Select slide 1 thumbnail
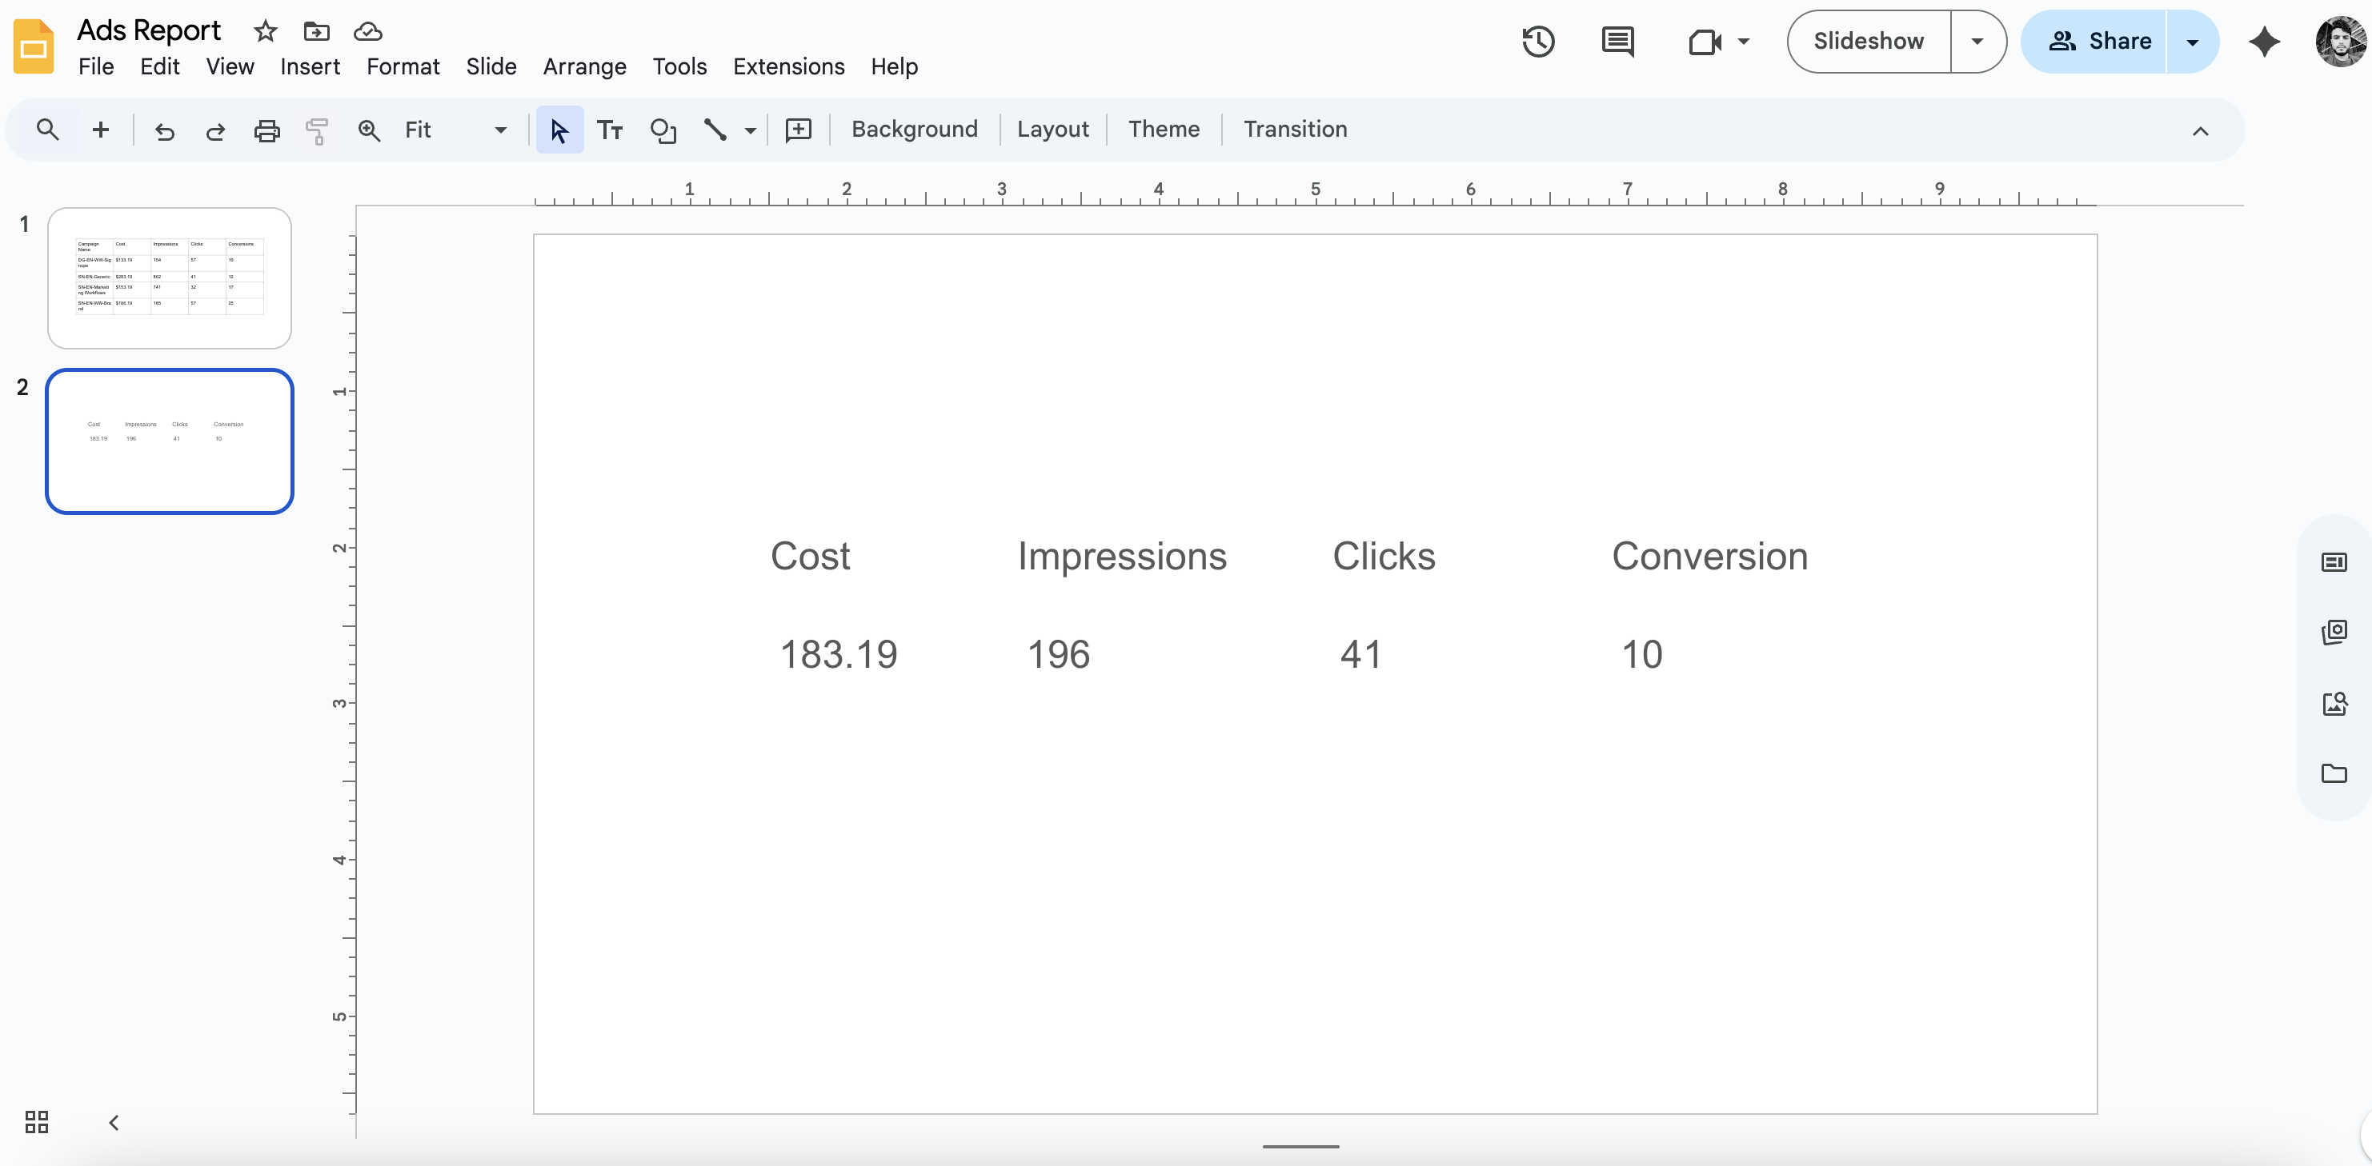The height and width of the screenshot is (1166, 2372). click(170, 277)
